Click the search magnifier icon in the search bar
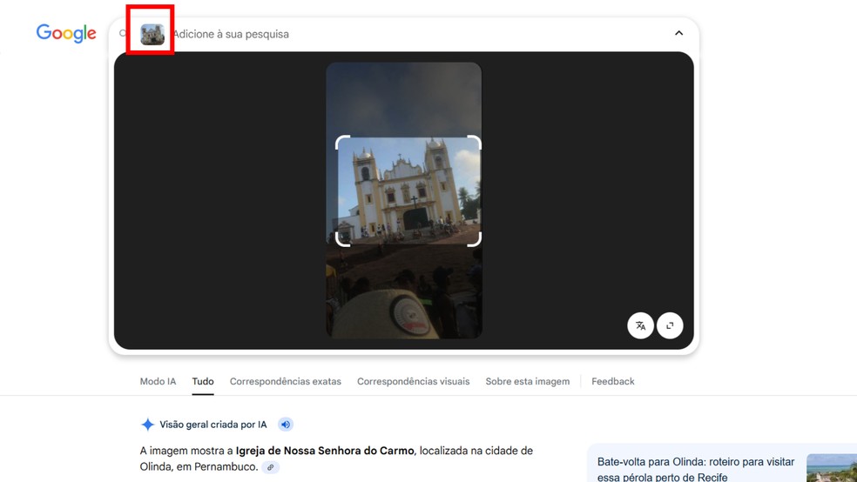857x482 pixels. (x=123, y=33)
